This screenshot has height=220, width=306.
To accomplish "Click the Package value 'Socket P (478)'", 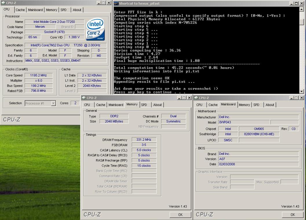I will point(54,32).
